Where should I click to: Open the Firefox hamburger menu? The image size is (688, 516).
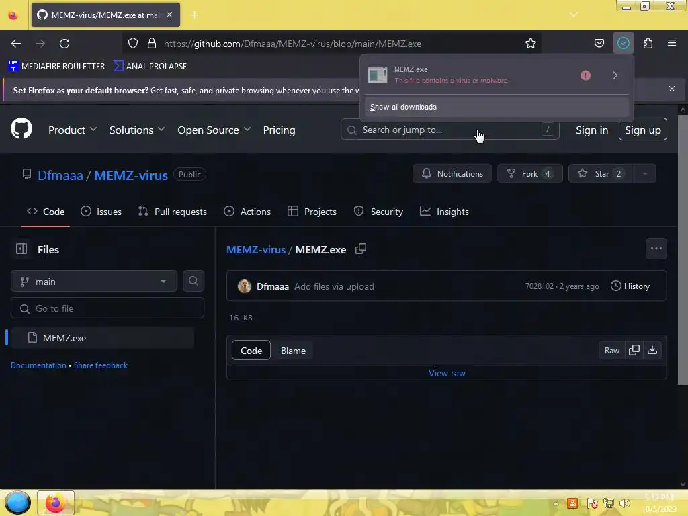tap(672, 44)
